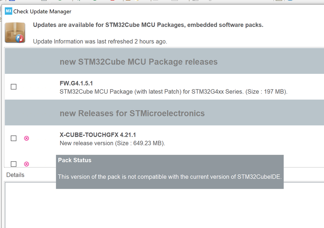The width and height of the screenshot is (324, 228).
Task: Collapse the new STM32Cube MCU Package releases header
Action: point(164,61)
